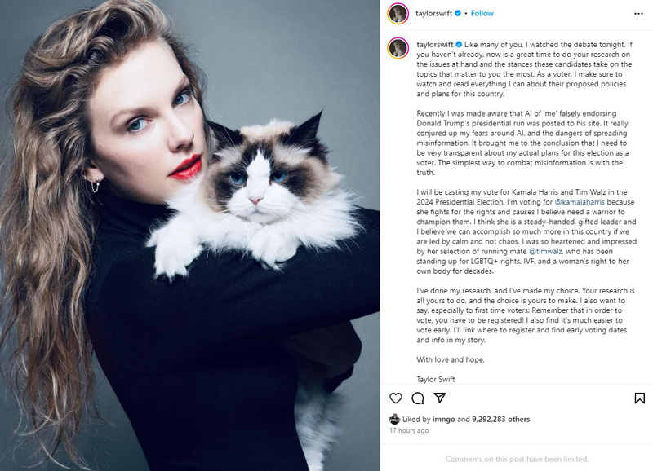Open the @timwalz mention link
The image size is (653, 471).
click(x=545, y=252)
